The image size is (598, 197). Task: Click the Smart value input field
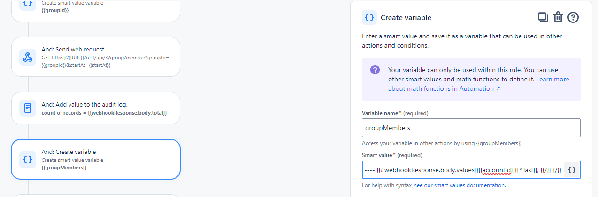(462, 170)
